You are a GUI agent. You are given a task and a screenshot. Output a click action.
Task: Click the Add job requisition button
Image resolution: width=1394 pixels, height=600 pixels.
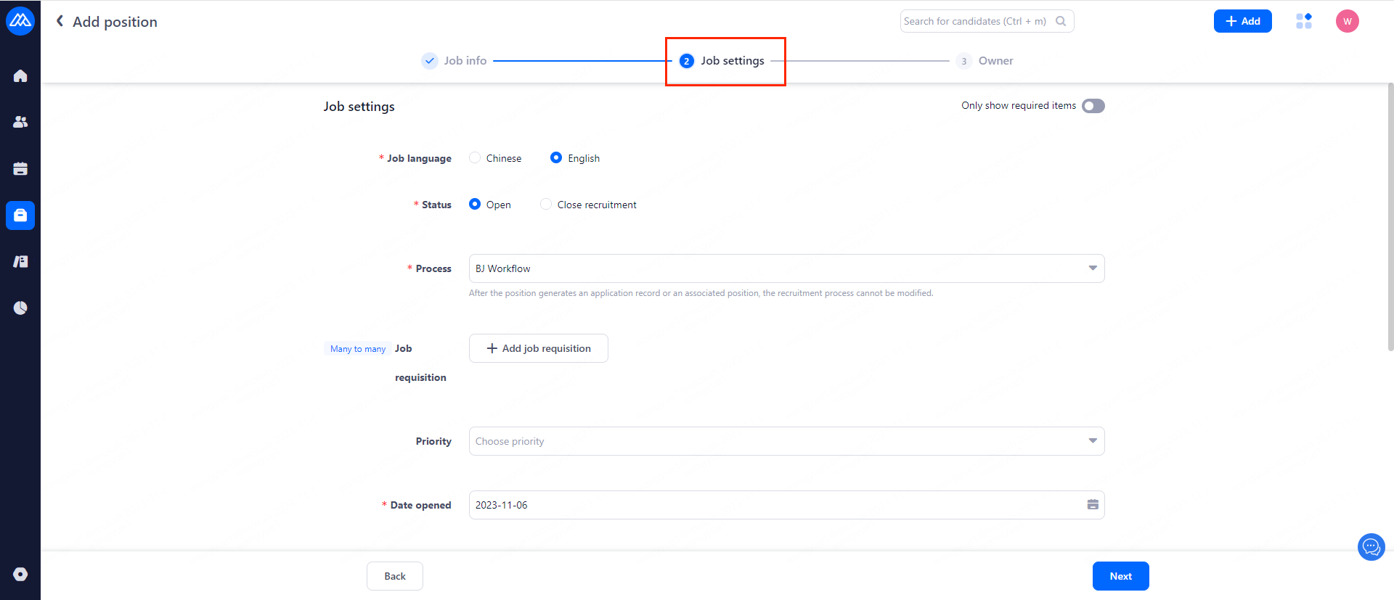(538, 348)
